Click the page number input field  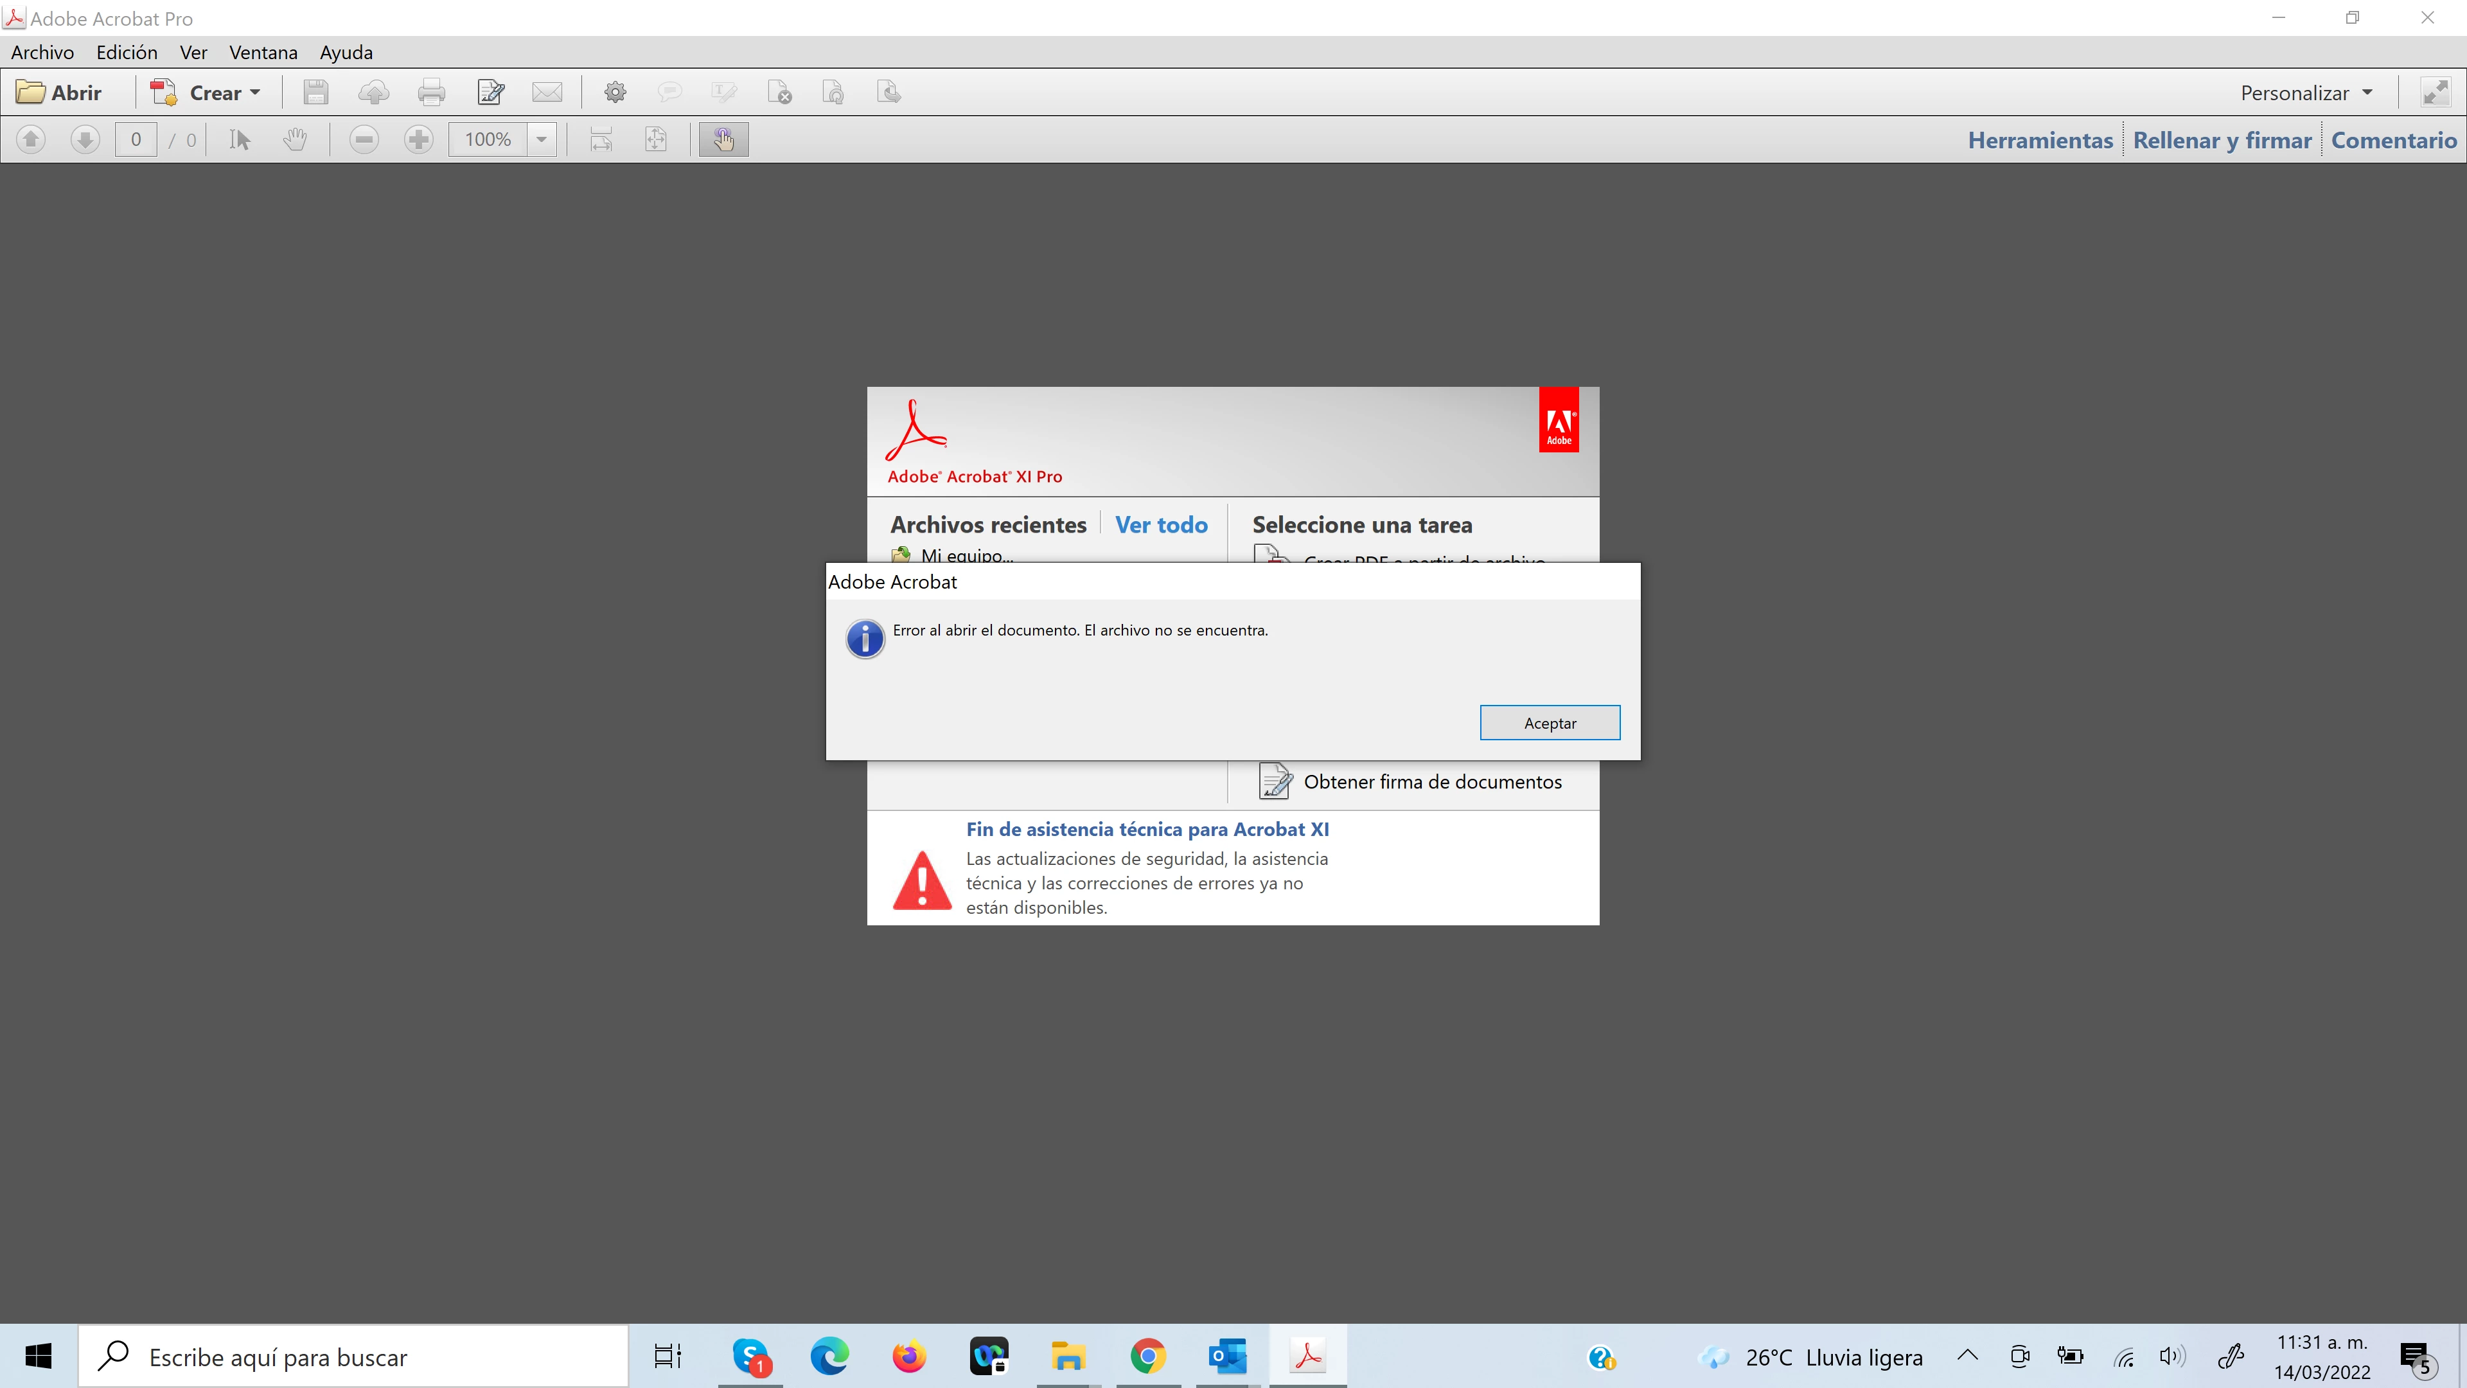(136, 140)
